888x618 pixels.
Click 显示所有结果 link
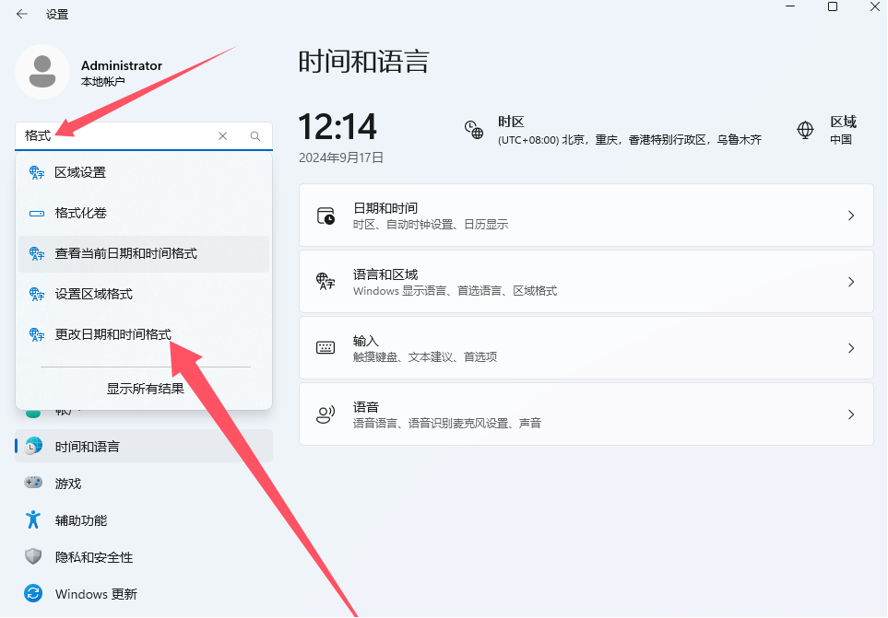[145, 388]
